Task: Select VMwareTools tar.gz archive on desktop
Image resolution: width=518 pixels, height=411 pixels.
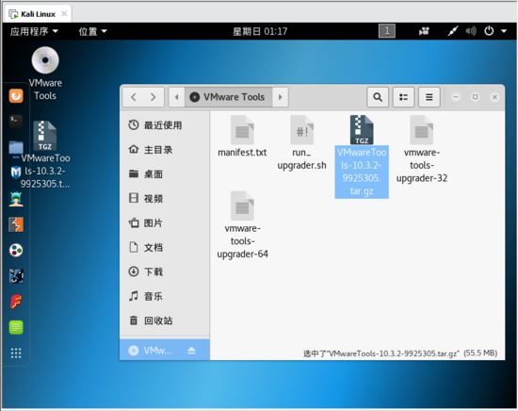Action: pyautogui.click(x=45, y=155)
